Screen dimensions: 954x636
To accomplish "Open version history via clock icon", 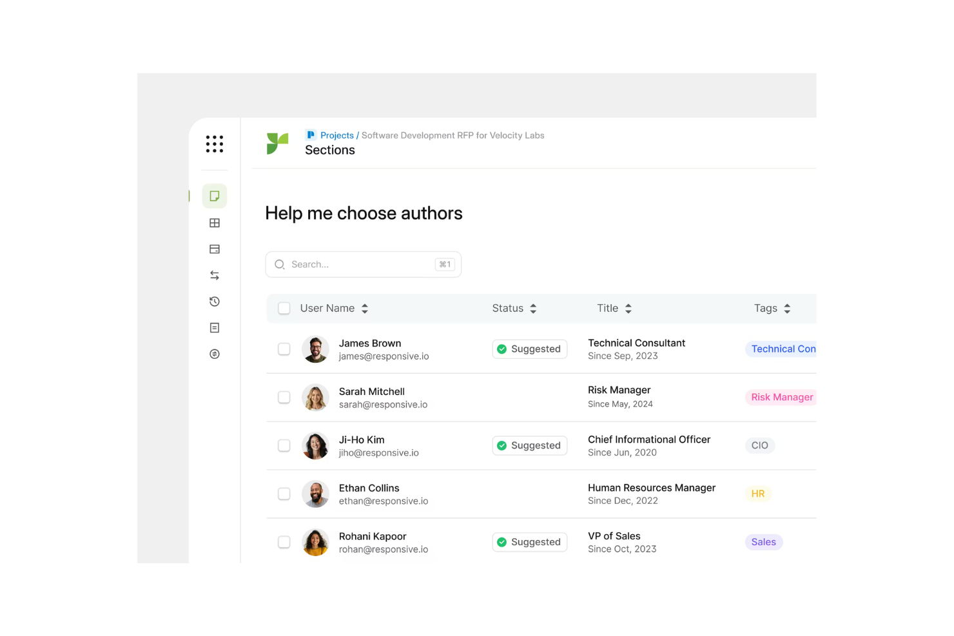I will pos(214,301).
